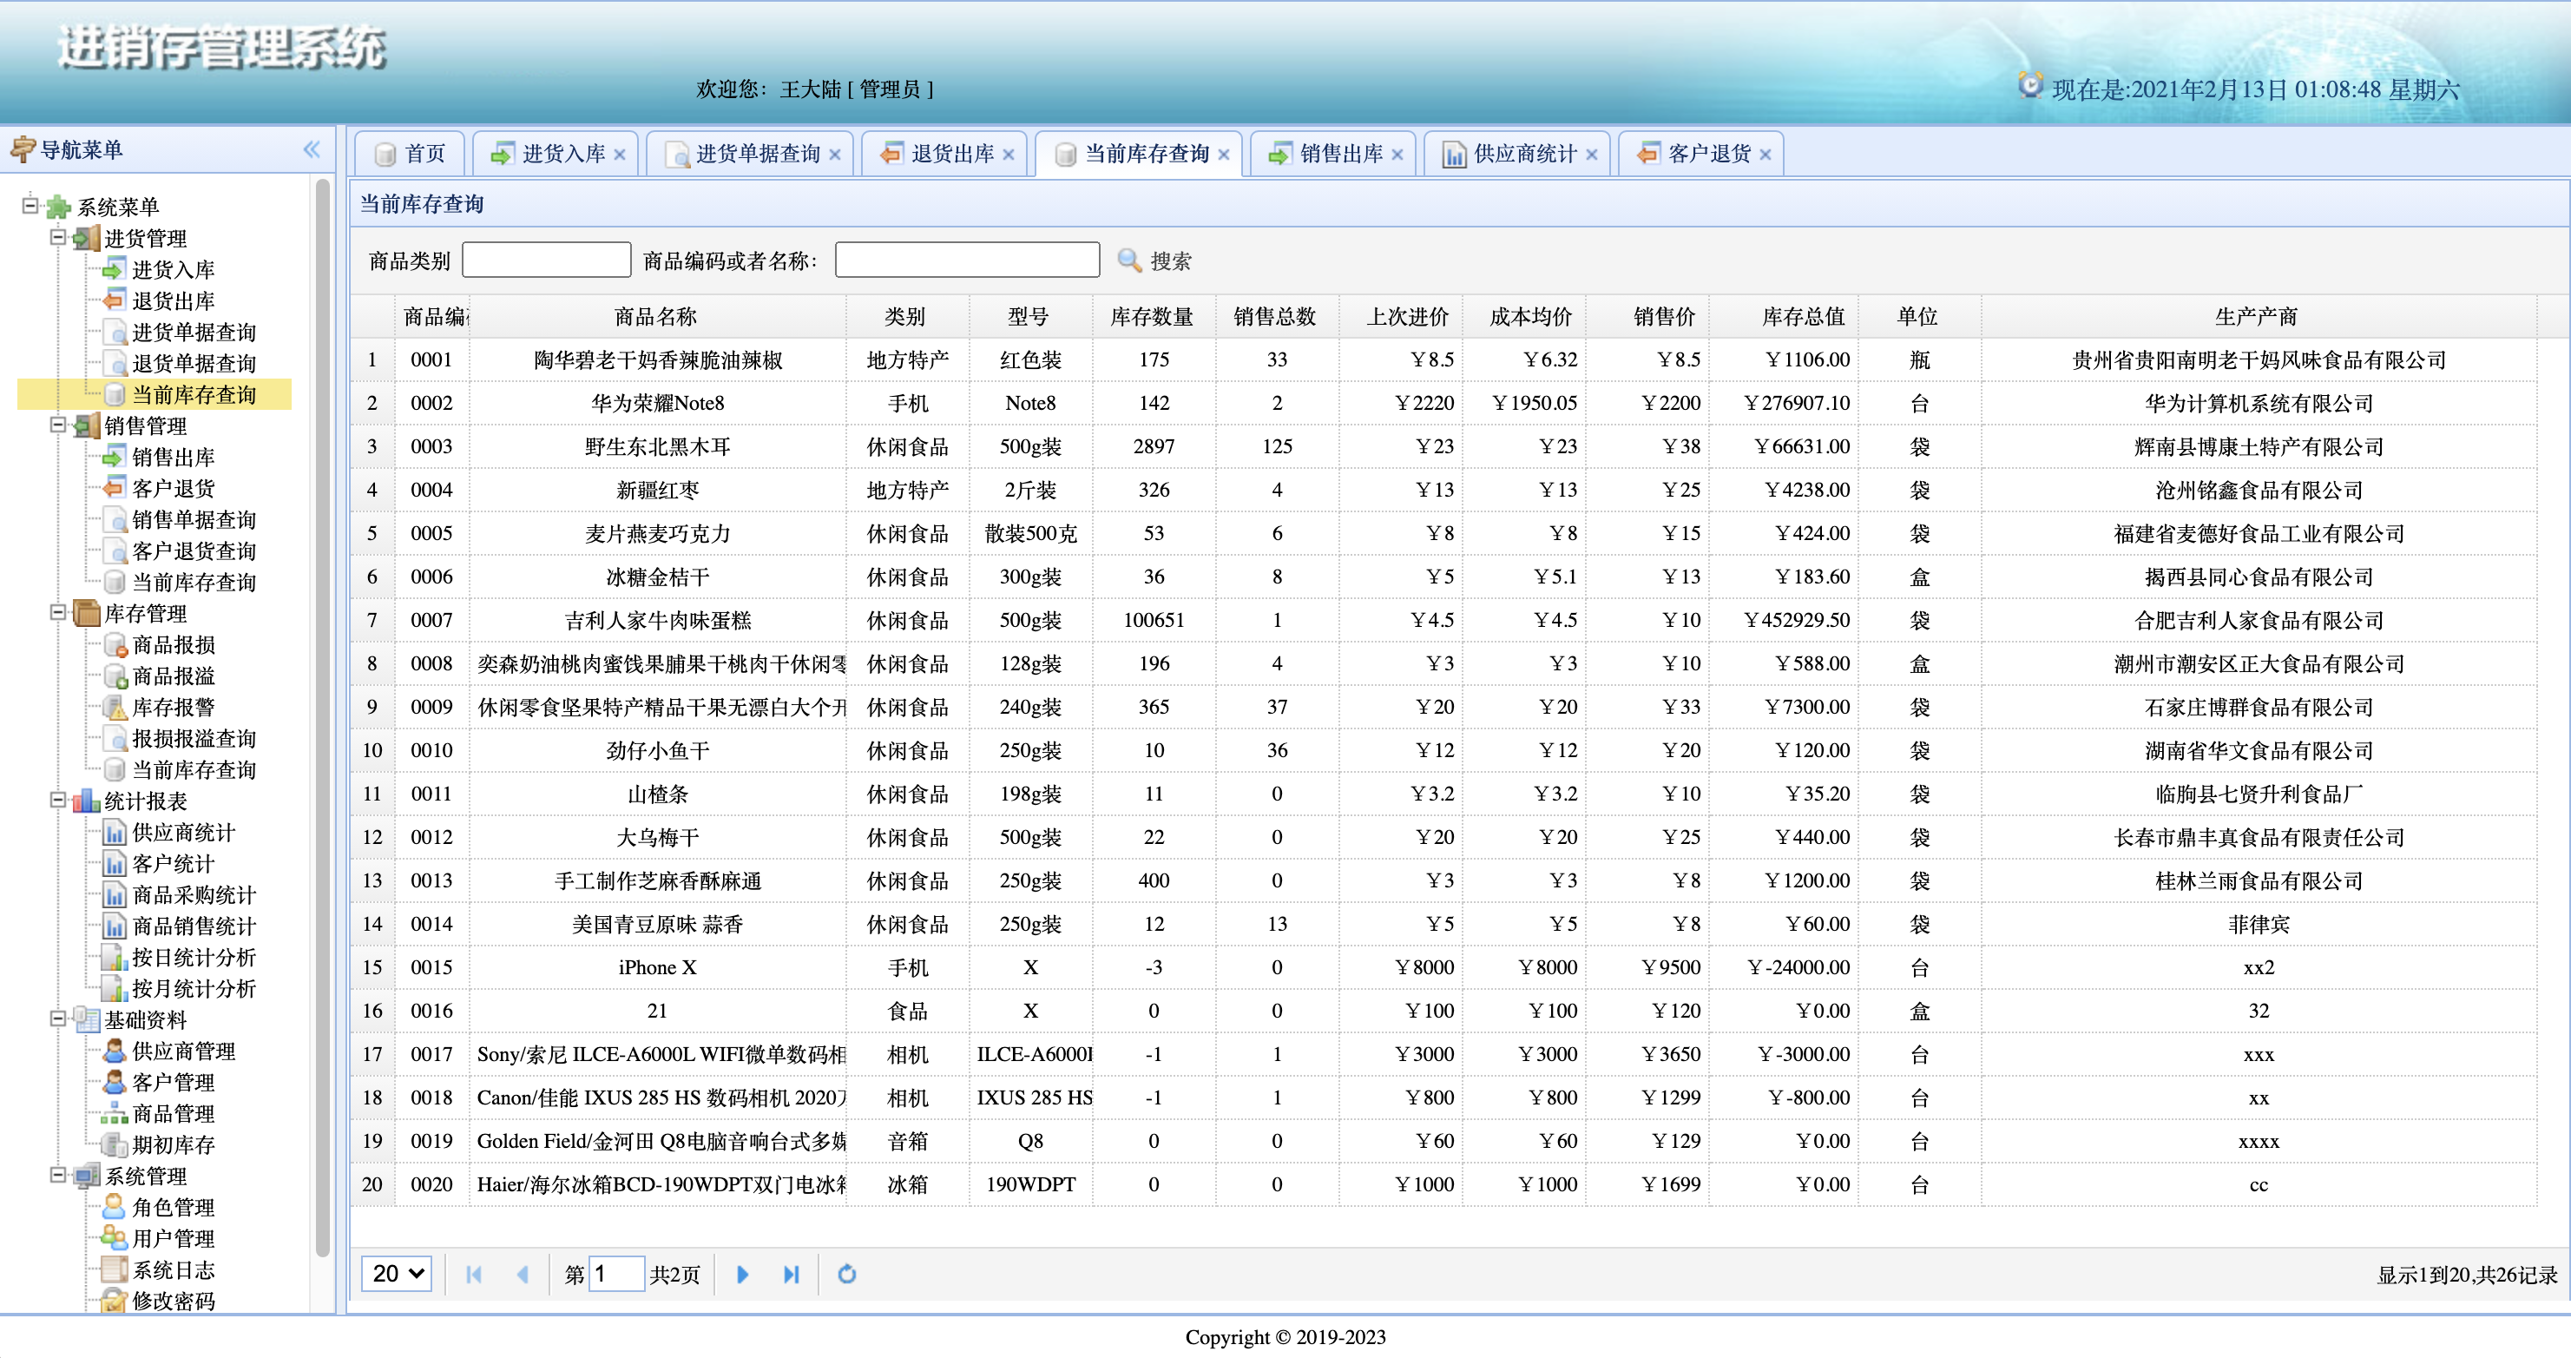Switch to the 首页 tab
The width and height of the screenshot is (2571, 1358).
(411, 154)
